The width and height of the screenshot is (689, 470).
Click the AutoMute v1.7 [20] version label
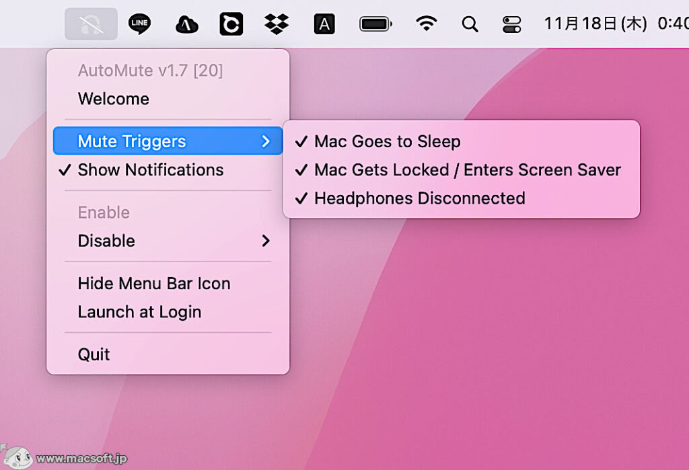pos(150,71)
